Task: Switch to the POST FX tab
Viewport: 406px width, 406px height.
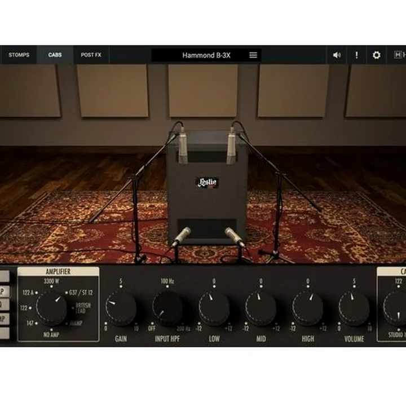Action: click(91, 55)
